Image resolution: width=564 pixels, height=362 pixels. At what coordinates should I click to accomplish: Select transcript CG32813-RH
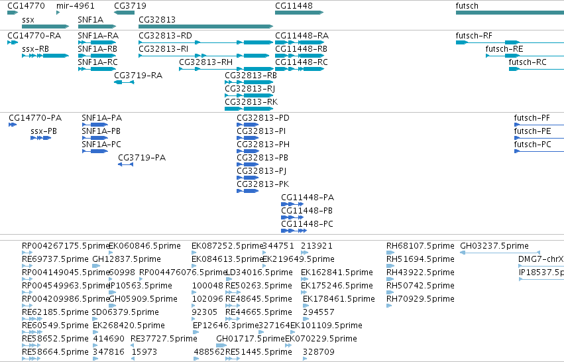point(226,69)
